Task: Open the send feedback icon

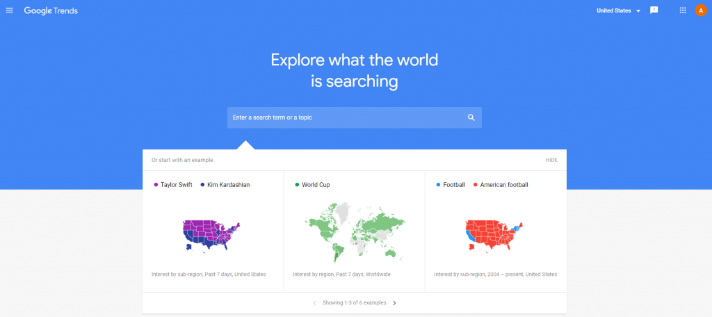Action: pos(654,10)
